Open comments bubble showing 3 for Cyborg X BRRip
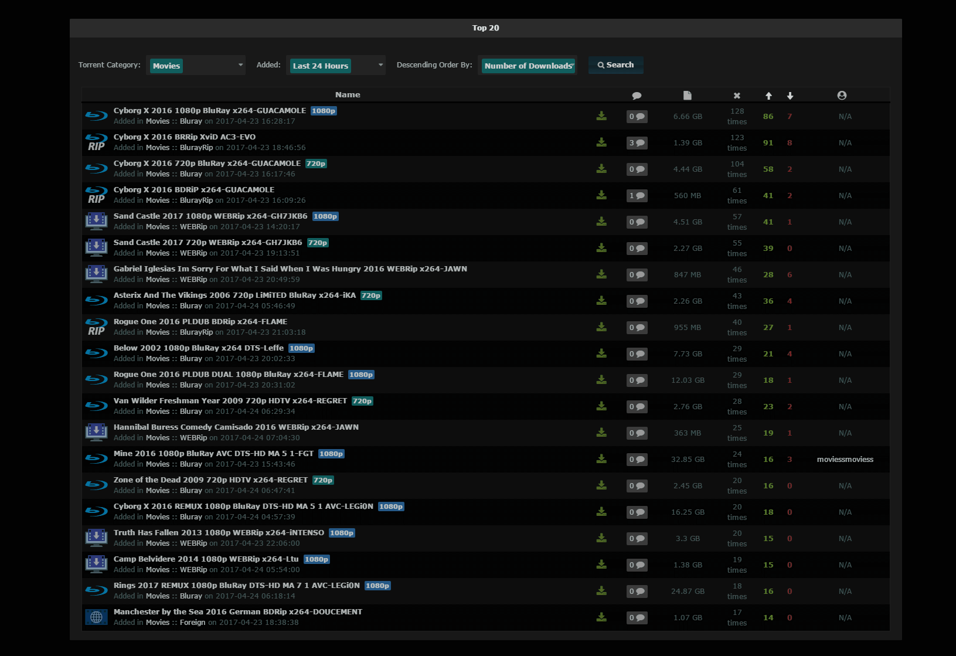The width and height of the screenshot is (956, 656). 637,142
